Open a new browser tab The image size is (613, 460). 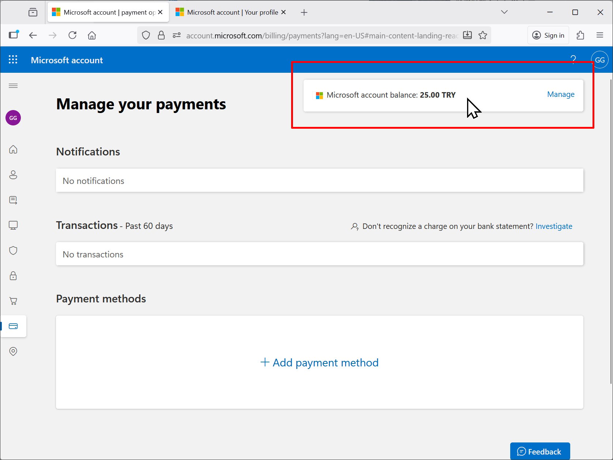[x=304, y=12]
